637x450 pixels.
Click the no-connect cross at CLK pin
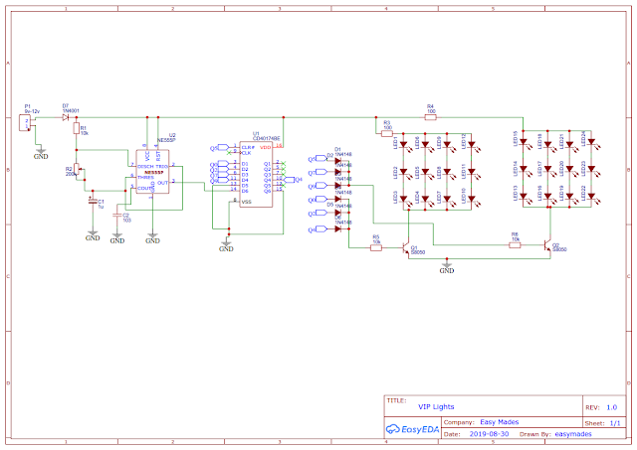[229, 153]
